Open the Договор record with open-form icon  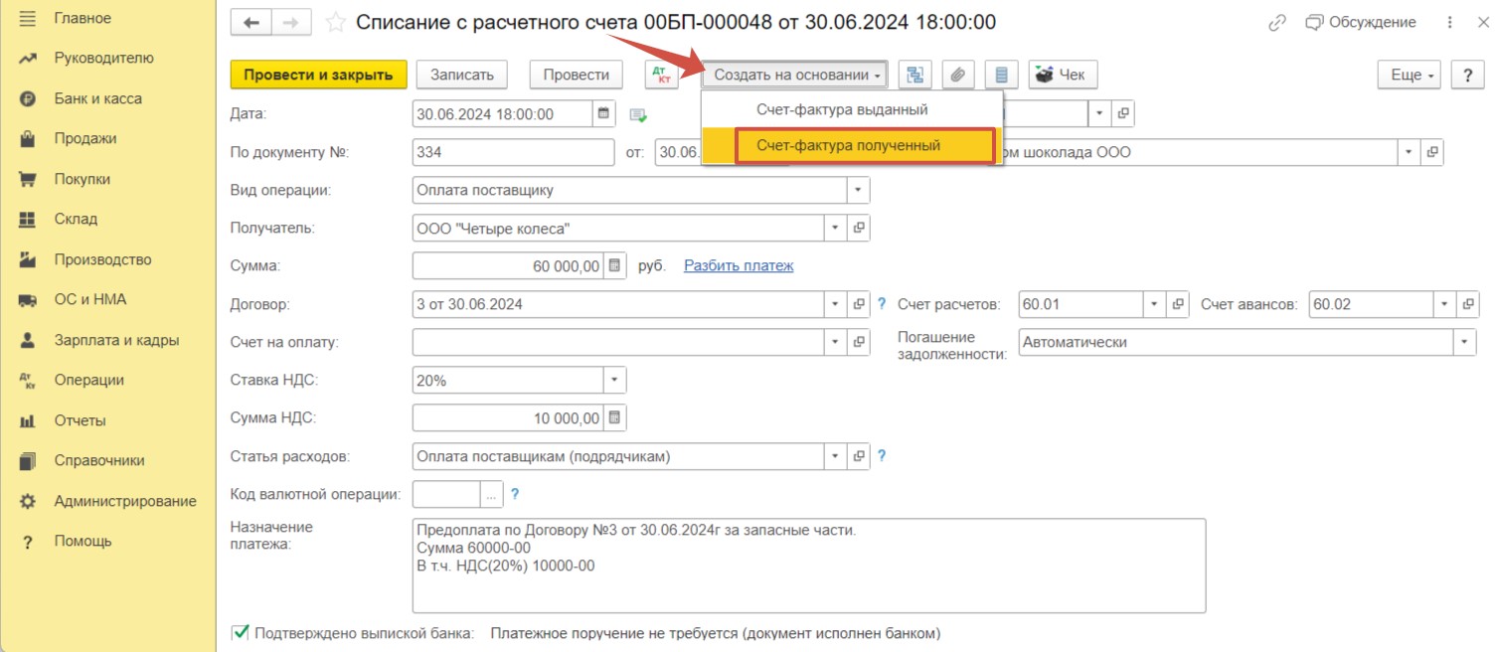859,304
